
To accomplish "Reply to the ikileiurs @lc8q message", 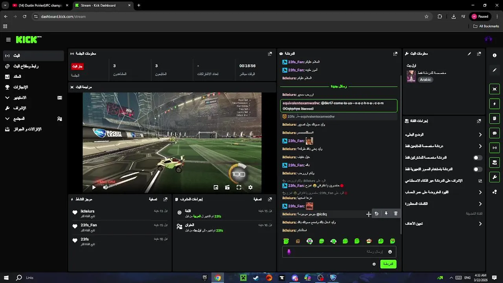I will 376,213.
